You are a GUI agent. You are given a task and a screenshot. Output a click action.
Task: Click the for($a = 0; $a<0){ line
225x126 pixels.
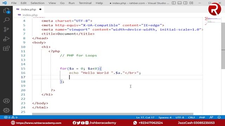coord(81,69)
